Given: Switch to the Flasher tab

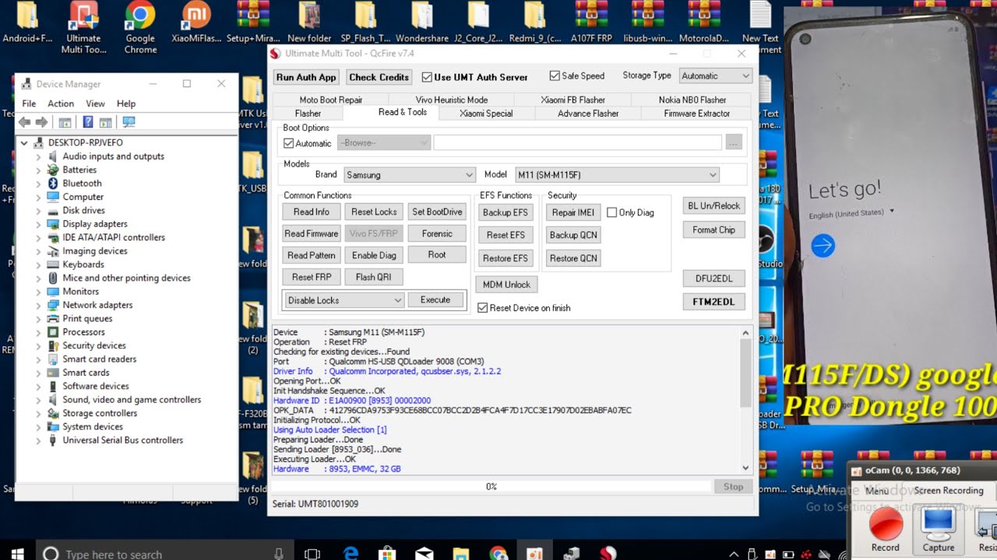Looking at the screenshot, I should click(x=308, y=114).
